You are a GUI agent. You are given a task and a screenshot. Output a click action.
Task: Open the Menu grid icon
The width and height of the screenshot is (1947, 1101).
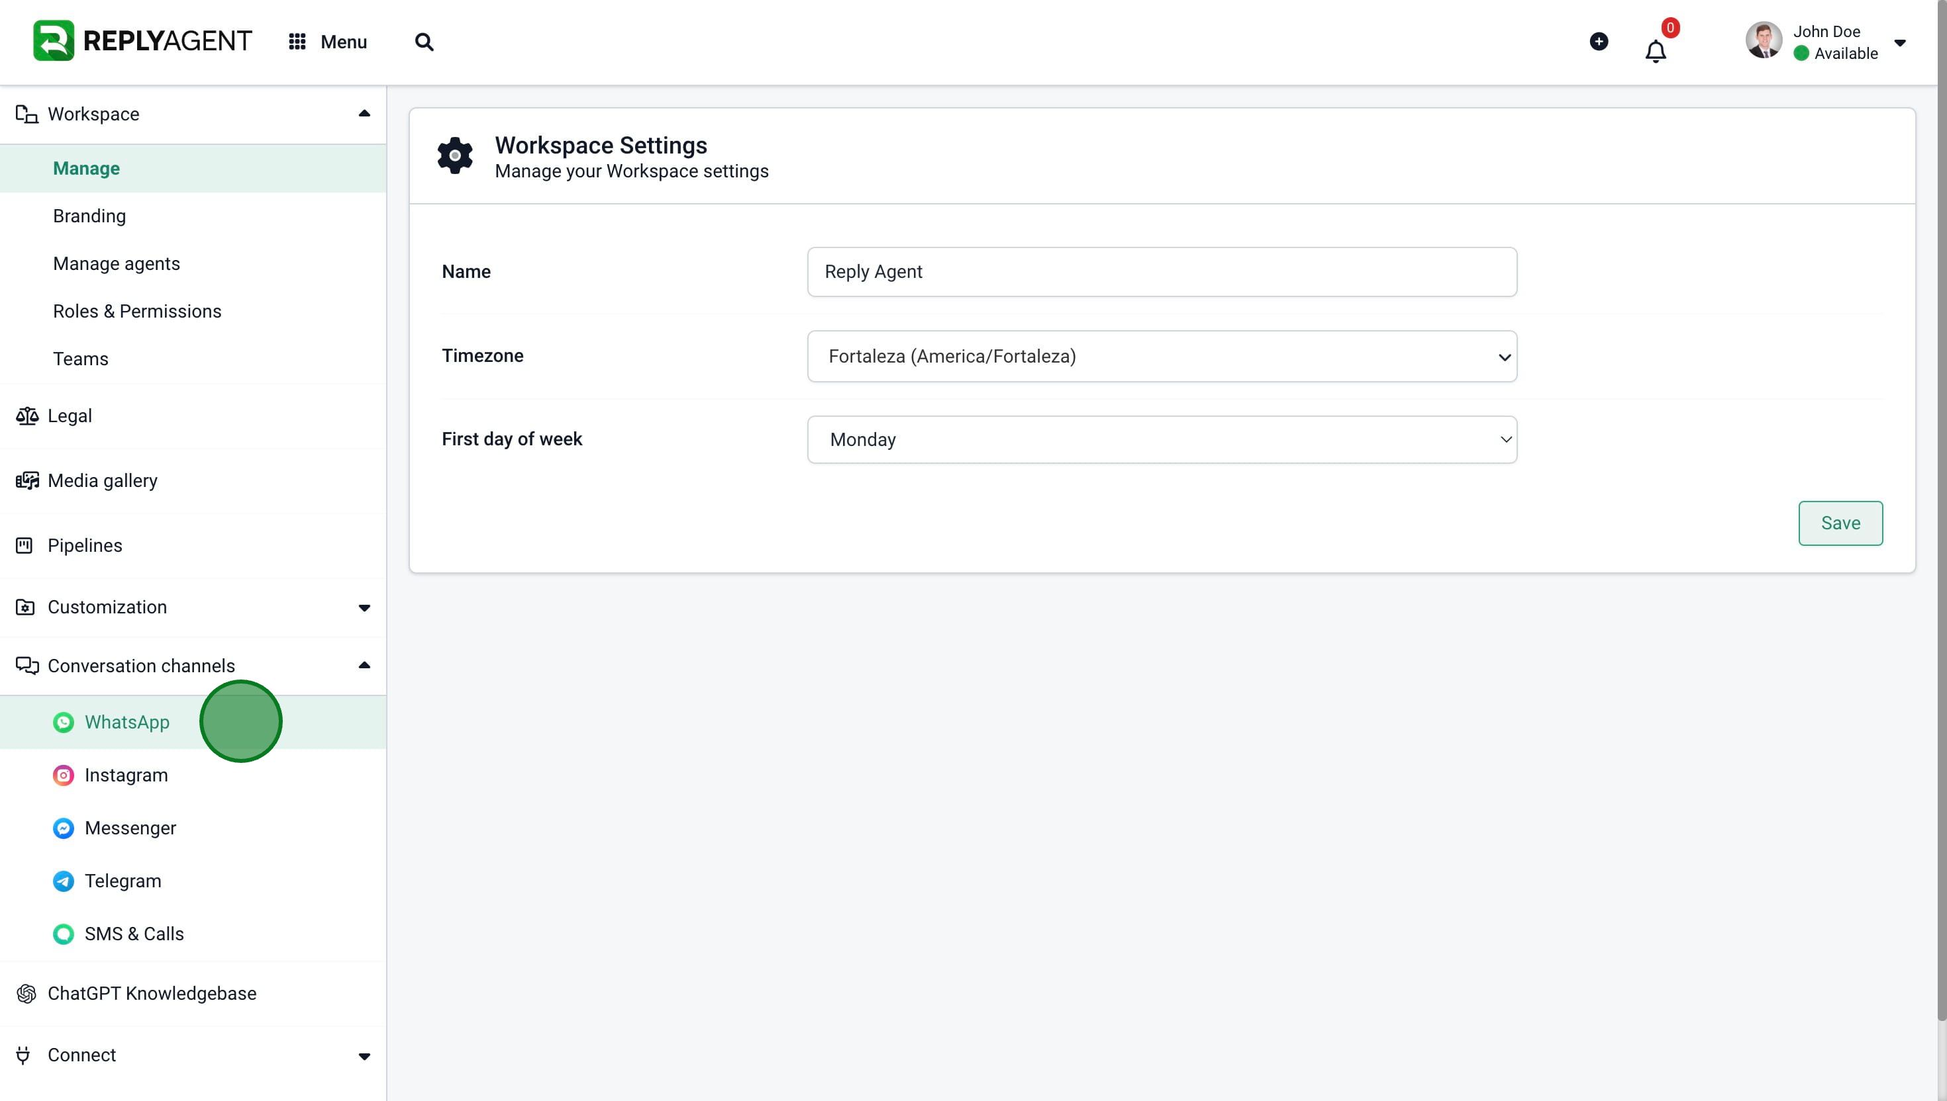click(x=297, y=42)
